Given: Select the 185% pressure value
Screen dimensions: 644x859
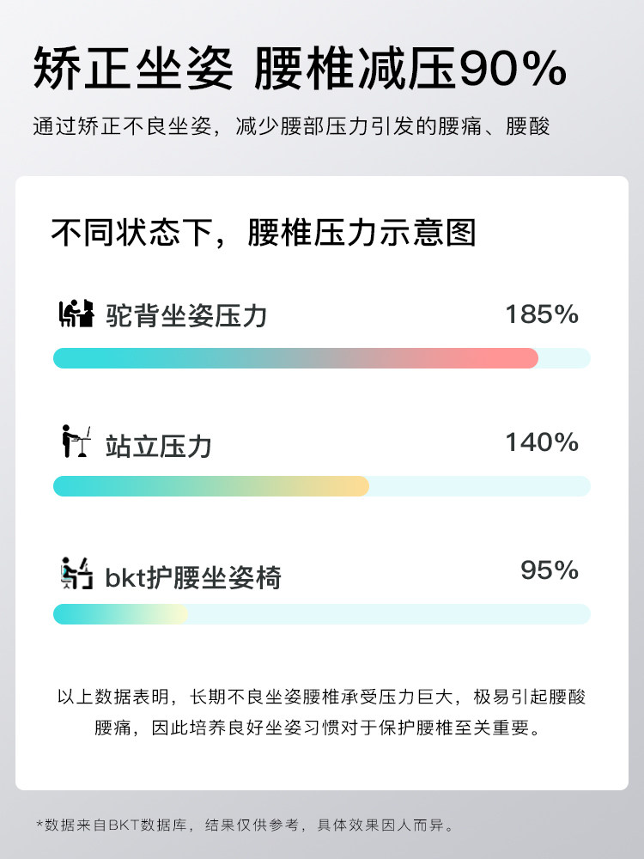Looking at the screenshot, I should tap(541, 314).
